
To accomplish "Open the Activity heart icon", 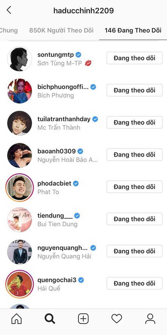I will [117, 319].
